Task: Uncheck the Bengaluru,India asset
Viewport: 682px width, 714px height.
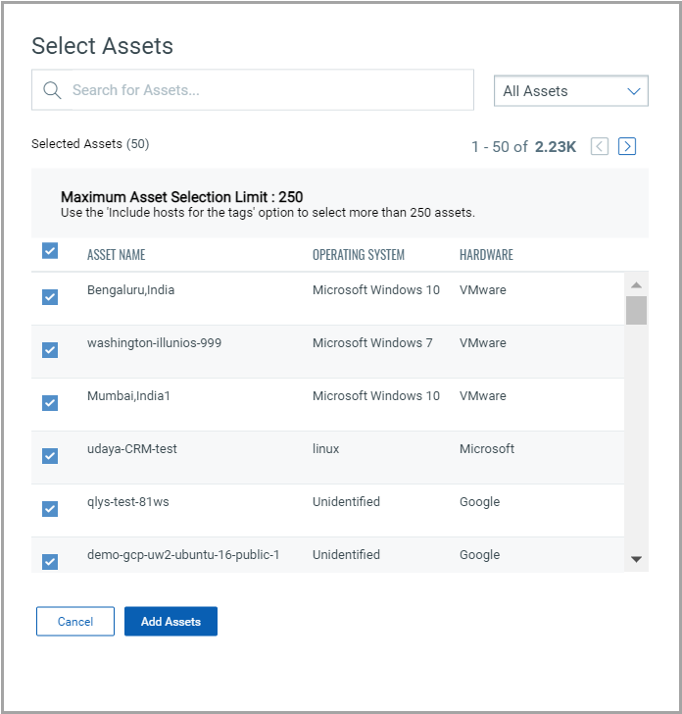Action: click(50, 297)
